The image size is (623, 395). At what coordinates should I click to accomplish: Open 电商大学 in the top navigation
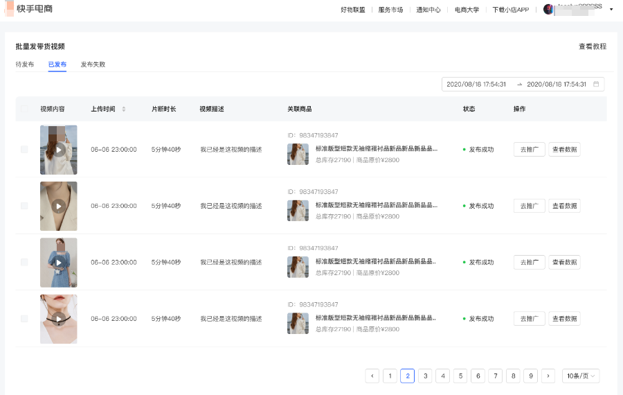[467, 10]
